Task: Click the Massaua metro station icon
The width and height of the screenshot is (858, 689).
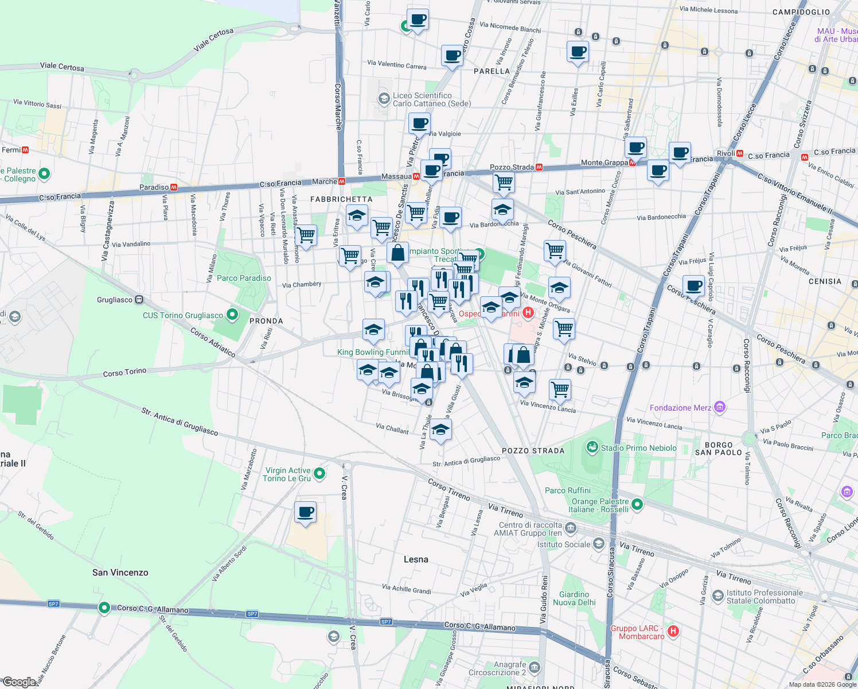Action: [416, 176]
